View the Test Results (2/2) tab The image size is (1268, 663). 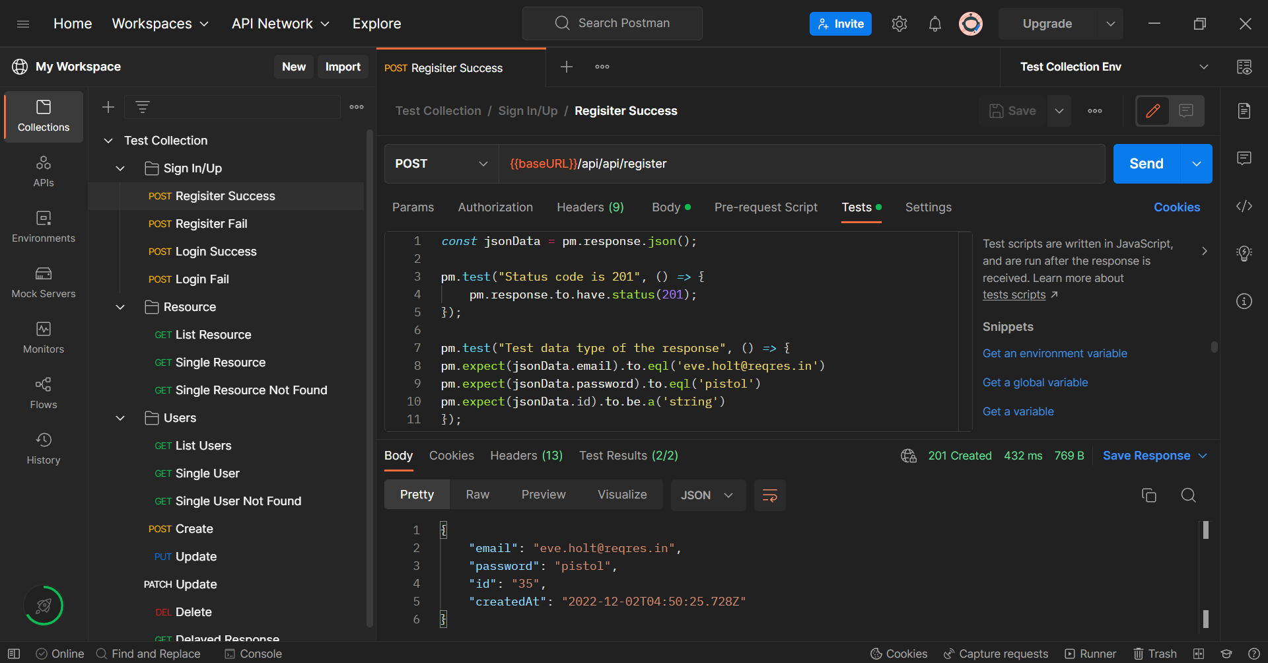(x=629, y=456)
